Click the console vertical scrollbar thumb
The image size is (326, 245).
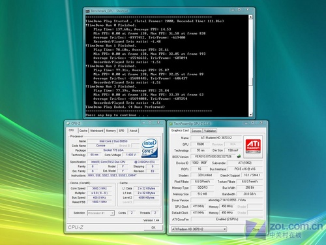click(250, 82)
